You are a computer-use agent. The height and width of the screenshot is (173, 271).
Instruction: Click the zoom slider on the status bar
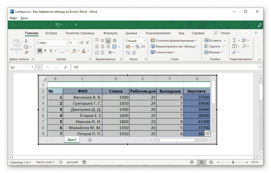[233, 162]
